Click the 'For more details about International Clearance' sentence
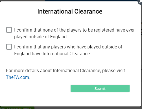This screenshot has height=109, width=142. 65,70
